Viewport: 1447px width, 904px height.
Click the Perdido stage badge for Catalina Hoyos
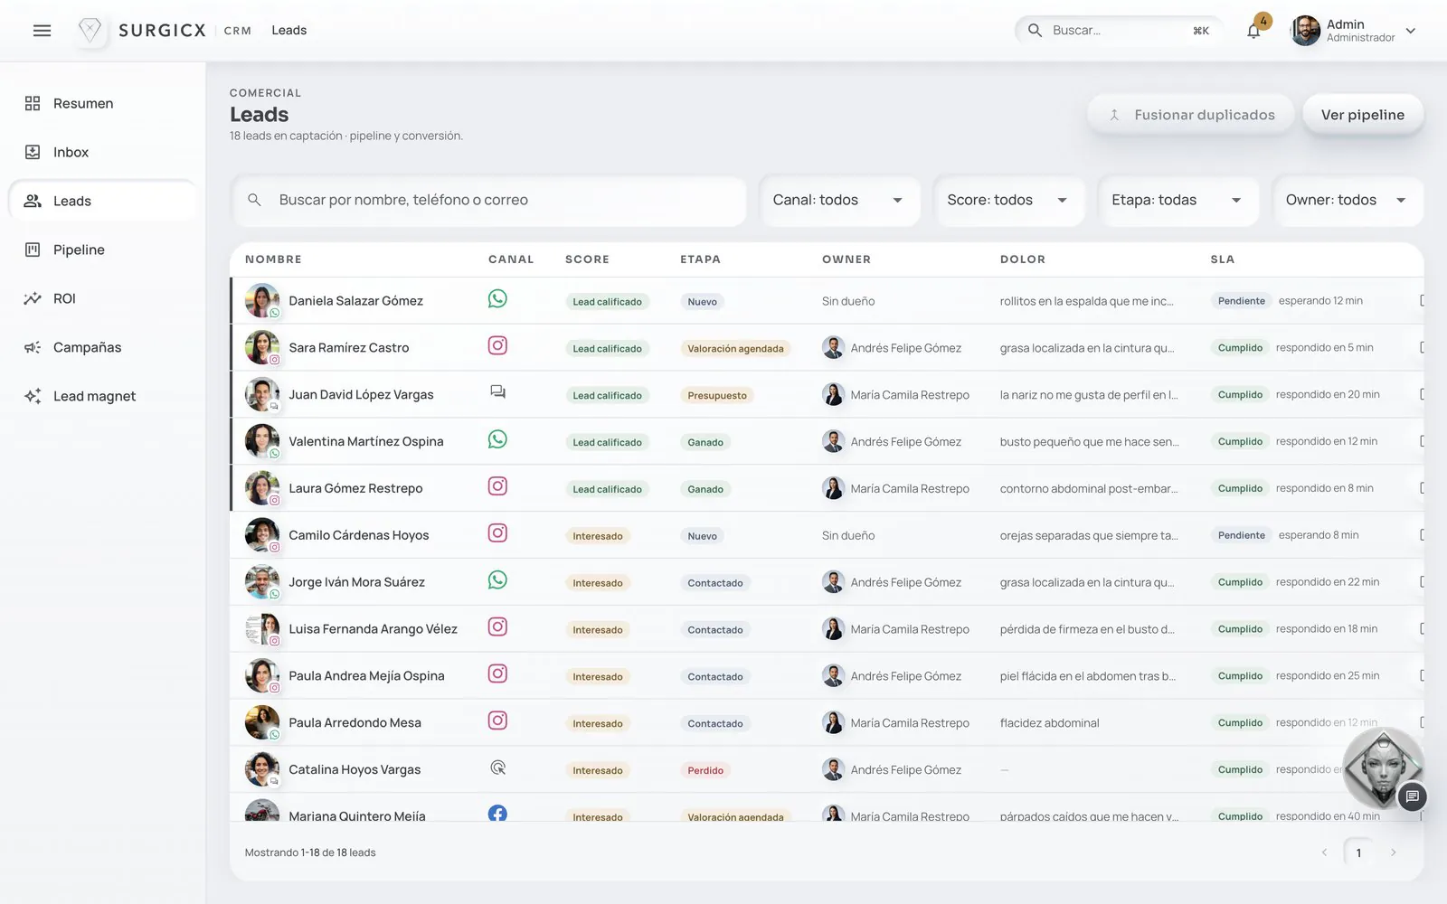705,770
